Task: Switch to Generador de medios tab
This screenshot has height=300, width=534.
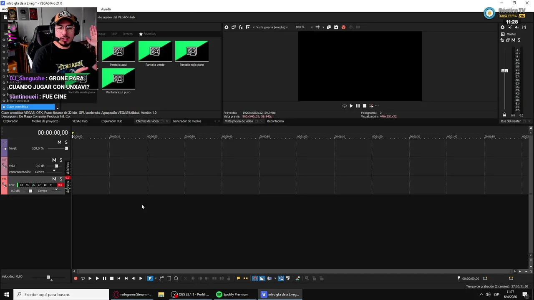Action: pos(187,121)
